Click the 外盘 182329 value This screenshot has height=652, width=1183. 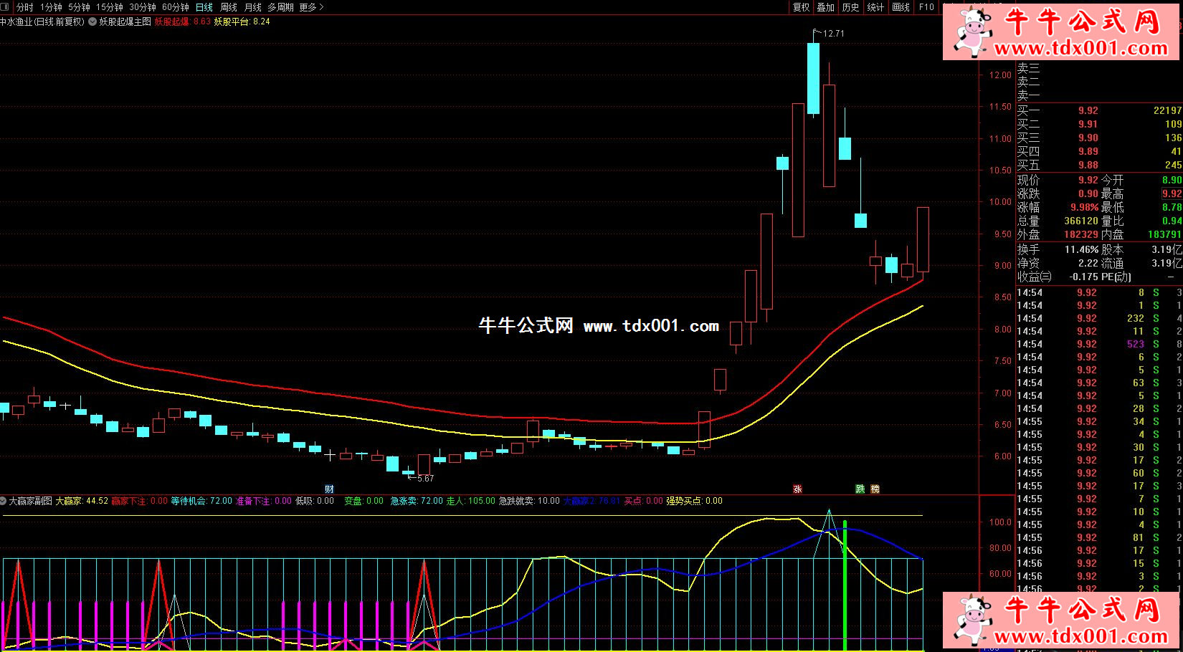1080,234
